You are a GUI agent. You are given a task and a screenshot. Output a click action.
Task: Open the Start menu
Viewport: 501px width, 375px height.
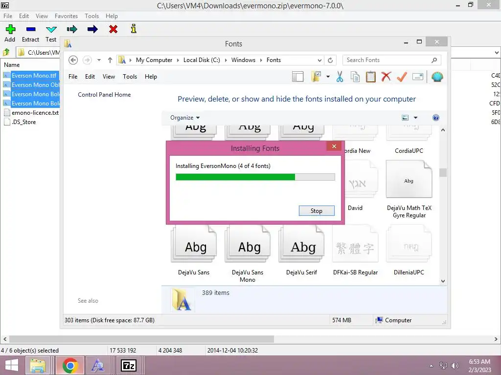(12, 365)
